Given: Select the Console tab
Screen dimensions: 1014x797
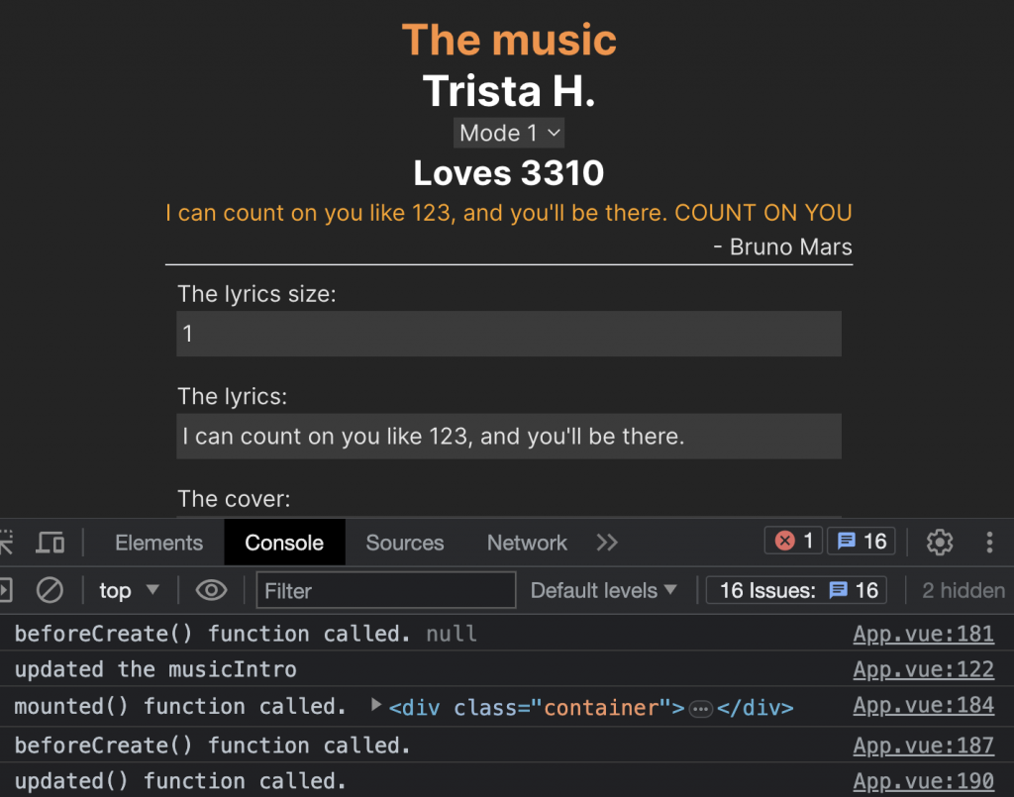Looking at the screenshot, I should click(284, 543).
